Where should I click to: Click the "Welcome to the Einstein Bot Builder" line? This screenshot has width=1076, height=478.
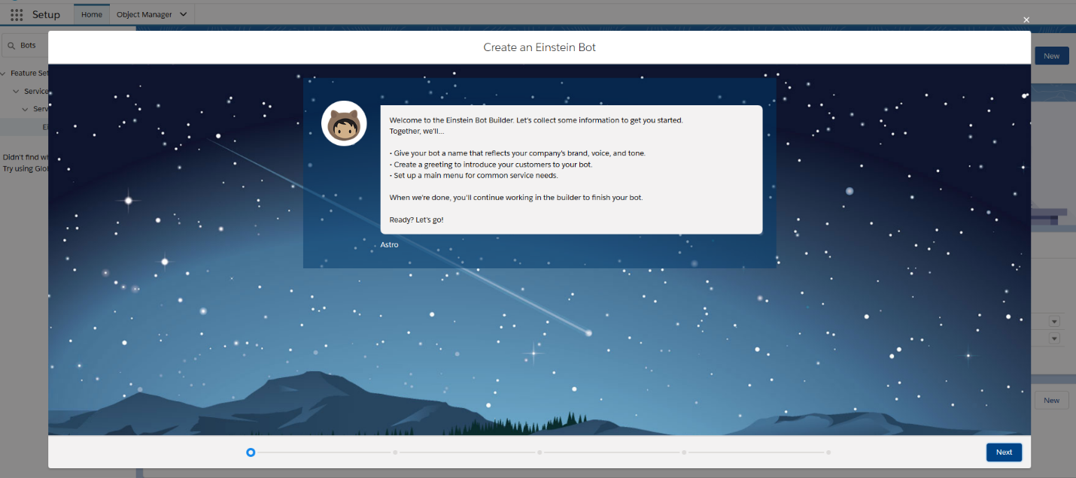(536, 120)
